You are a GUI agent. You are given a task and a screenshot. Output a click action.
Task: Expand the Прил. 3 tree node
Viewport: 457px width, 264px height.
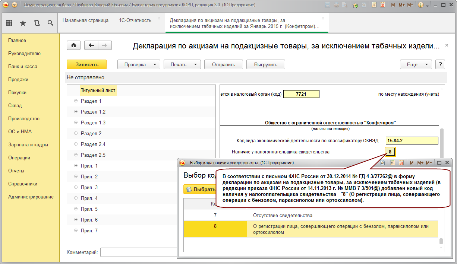76,187
